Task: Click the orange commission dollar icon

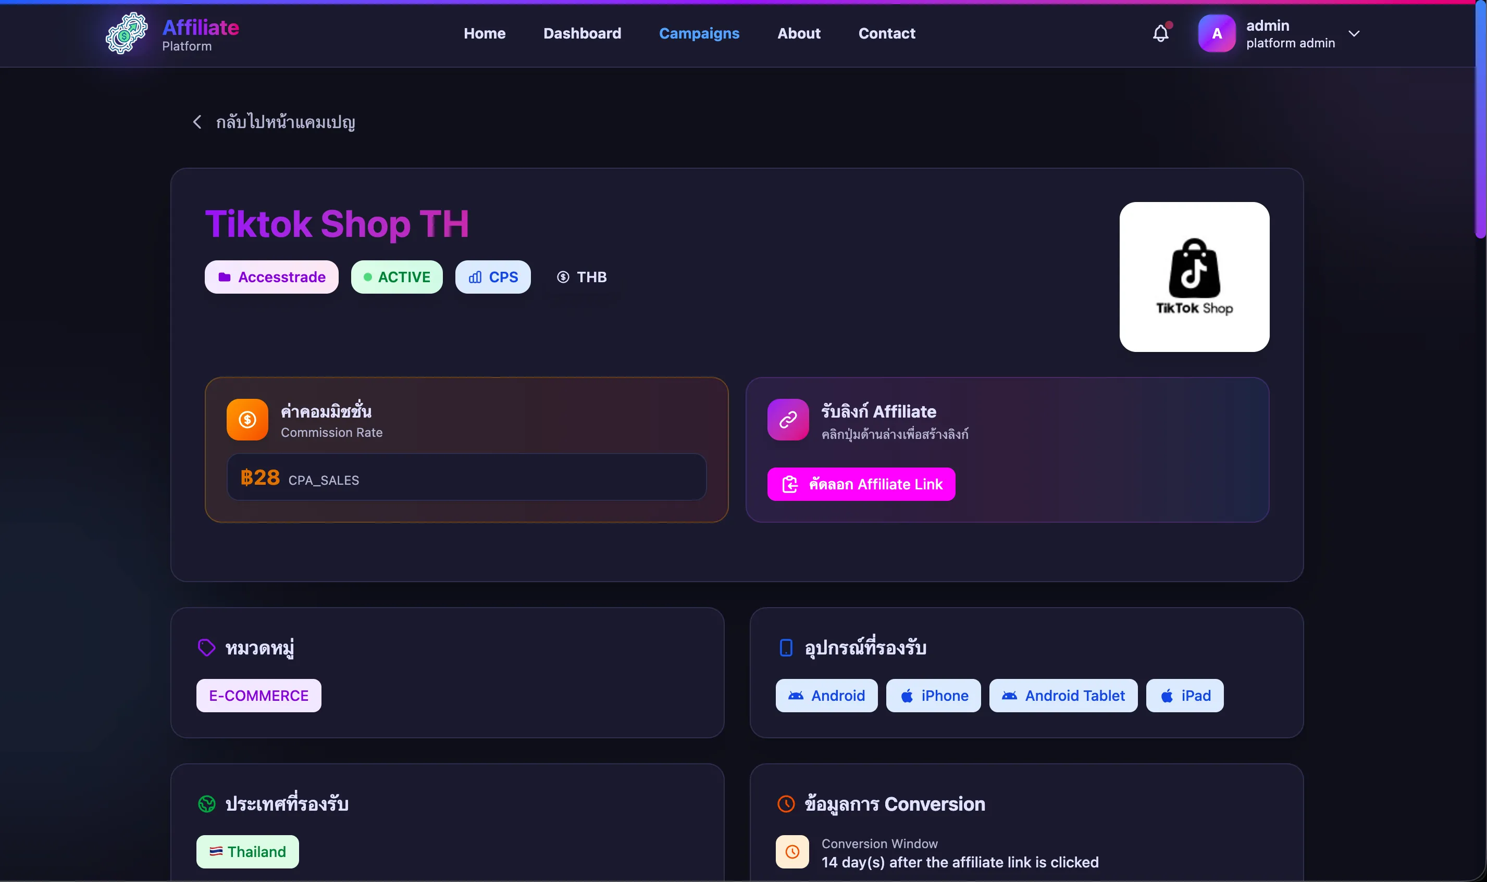Action: pos(247,420)
